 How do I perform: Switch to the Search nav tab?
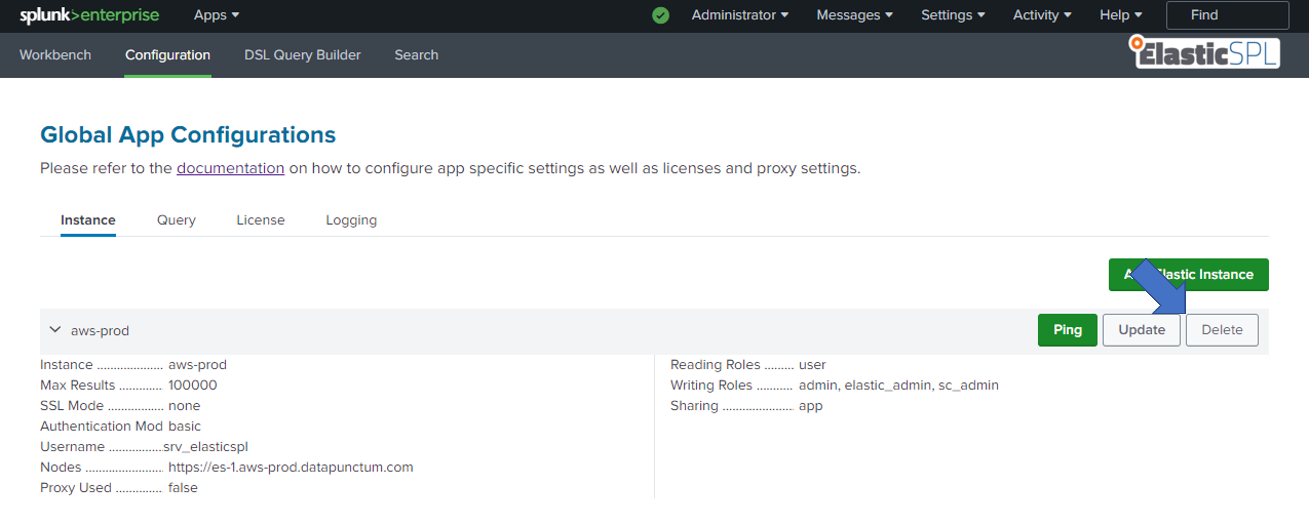coord(416,55)
